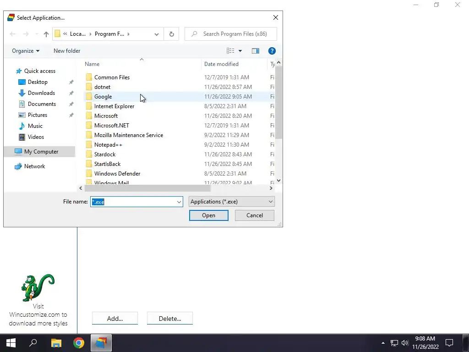The width and height of the screenshot is (469, 352).
Task: Open Help with the question mark icon
Action: pos(272,51)
